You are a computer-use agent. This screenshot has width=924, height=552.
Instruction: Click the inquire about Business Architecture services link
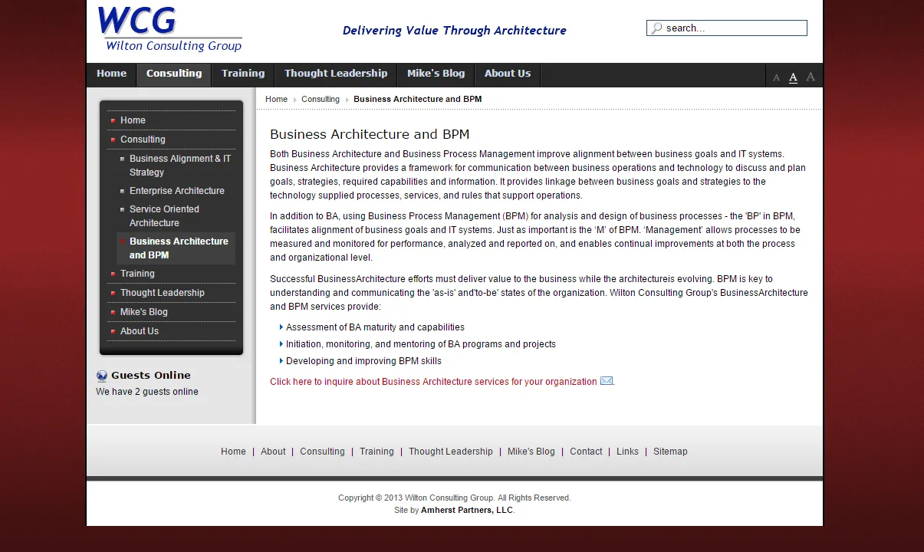pyautogui.click(x=433, y=382)
